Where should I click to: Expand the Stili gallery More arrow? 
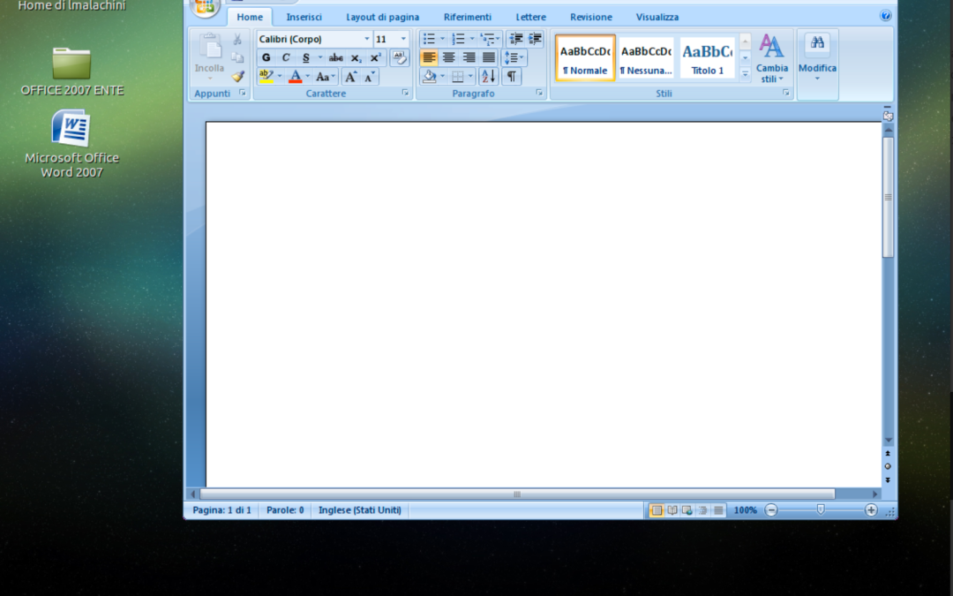[x=745, y=73]
